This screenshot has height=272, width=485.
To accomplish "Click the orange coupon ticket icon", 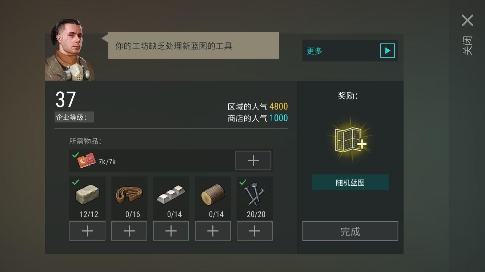I will click(87, 161).
